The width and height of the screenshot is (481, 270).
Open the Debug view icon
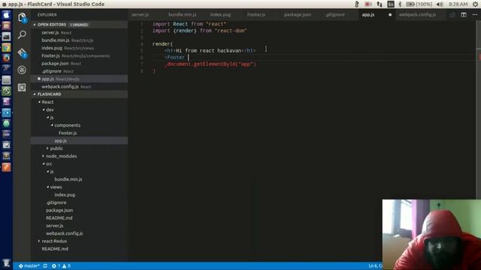pos(22,70)
